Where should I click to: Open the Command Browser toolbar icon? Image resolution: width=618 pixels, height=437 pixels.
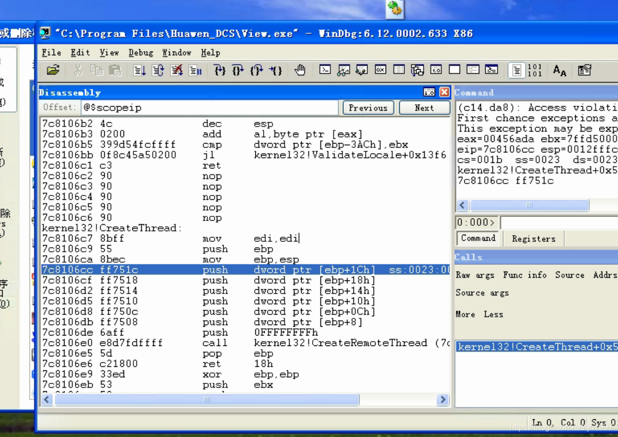[491, 70]
